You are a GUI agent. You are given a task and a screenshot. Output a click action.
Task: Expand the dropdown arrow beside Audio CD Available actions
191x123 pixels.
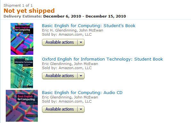81,109
